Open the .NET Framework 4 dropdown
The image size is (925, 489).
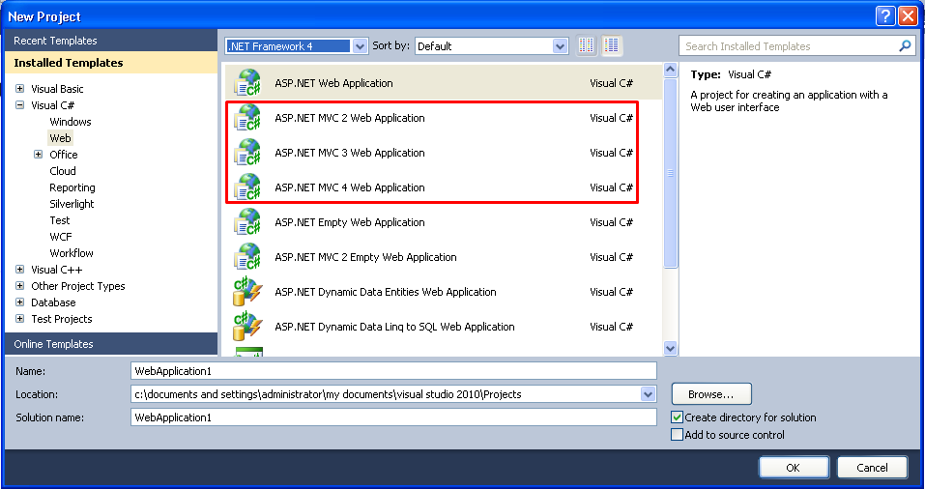tap(360, 46)
